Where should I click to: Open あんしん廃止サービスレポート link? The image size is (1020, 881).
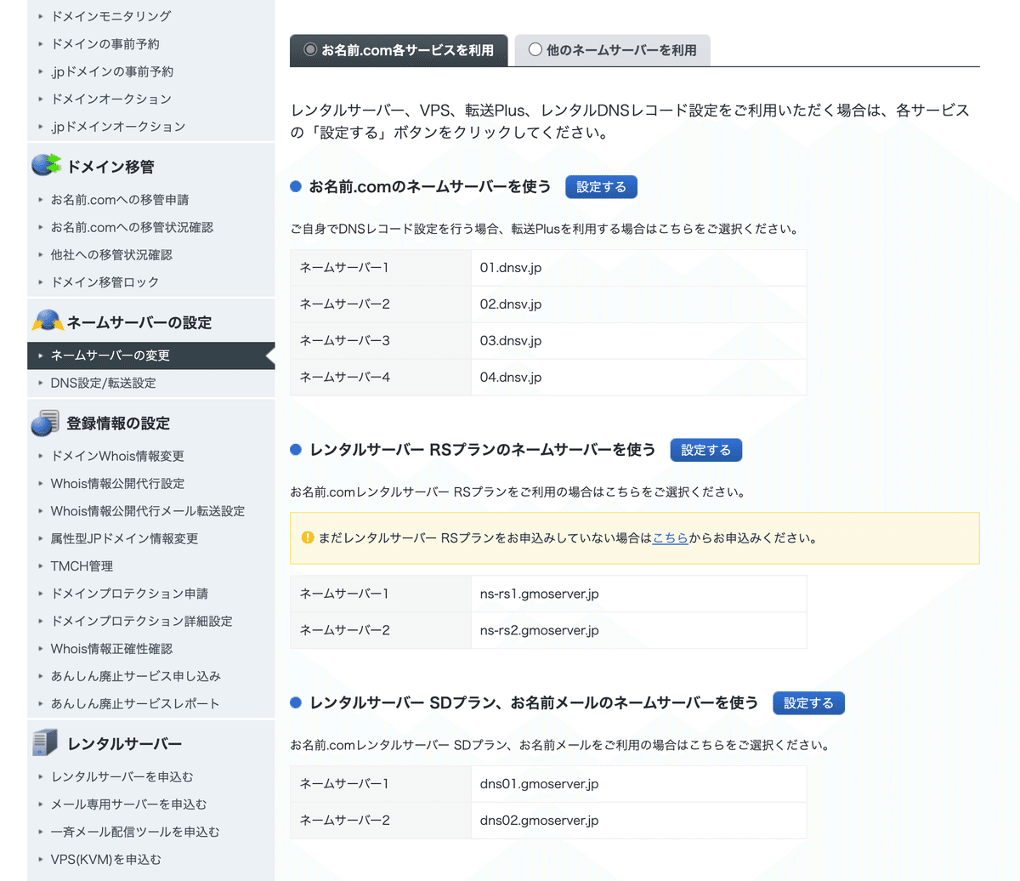[135, 703]
